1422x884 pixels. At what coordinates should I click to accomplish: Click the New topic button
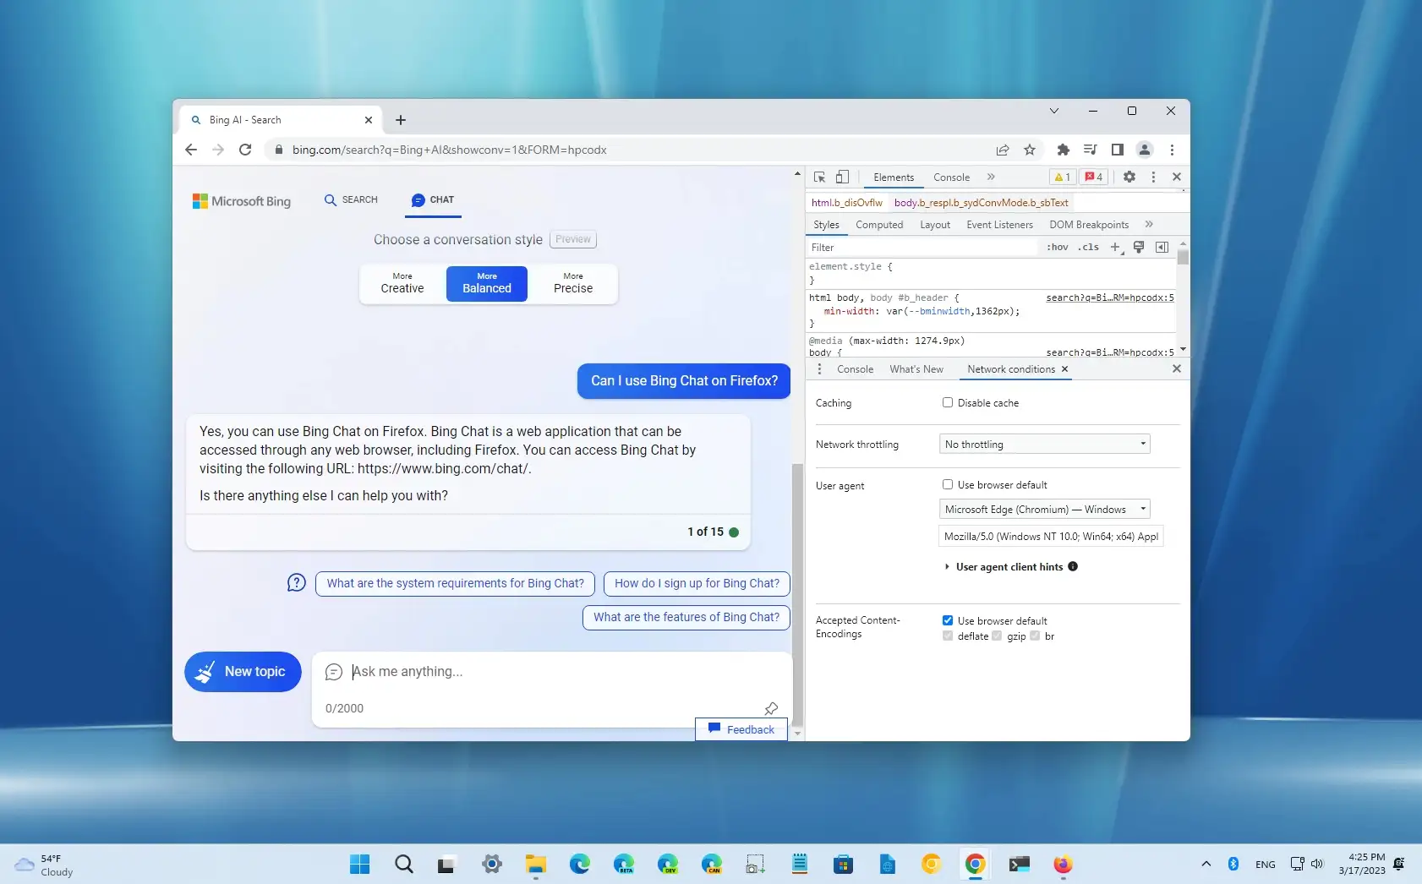tap(243, 672)
